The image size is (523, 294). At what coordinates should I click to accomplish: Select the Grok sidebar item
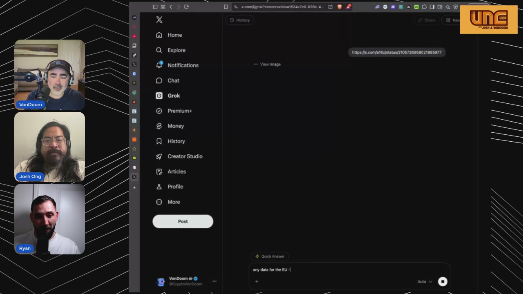coord(168,96)
